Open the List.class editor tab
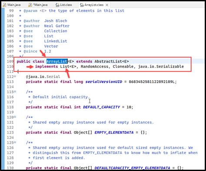 [64, 5]
